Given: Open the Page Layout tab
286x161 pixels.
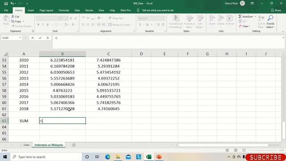Looking at the screenshot, I should [46, 10].
